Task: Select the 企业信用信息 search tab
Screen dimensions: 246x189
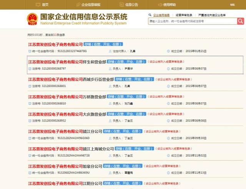Action: [161, 15]
